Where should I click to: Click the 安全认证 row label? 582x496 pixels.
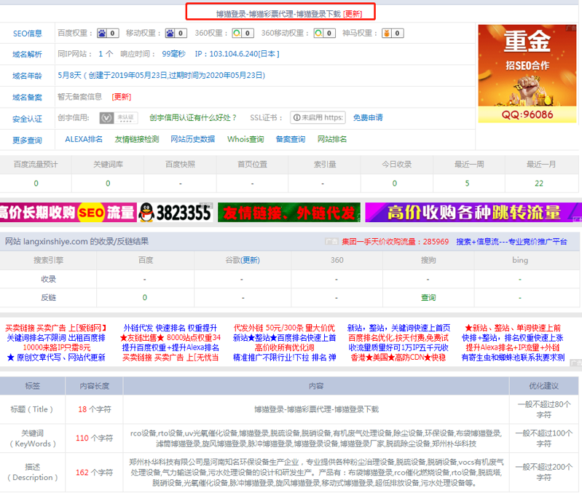pyautogui.click(x=28, y=119)
